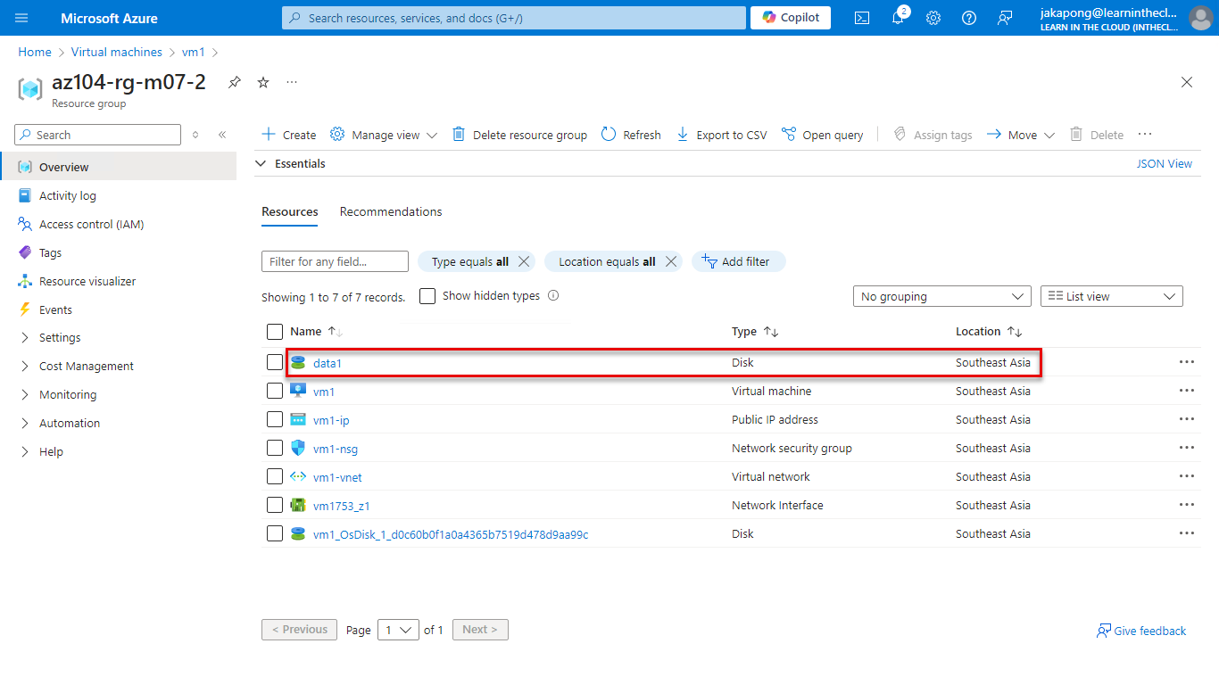Open row menu for data1
Viewport: 1219px width, 685px height.
pyautogui.click(x=1186, y=362)
